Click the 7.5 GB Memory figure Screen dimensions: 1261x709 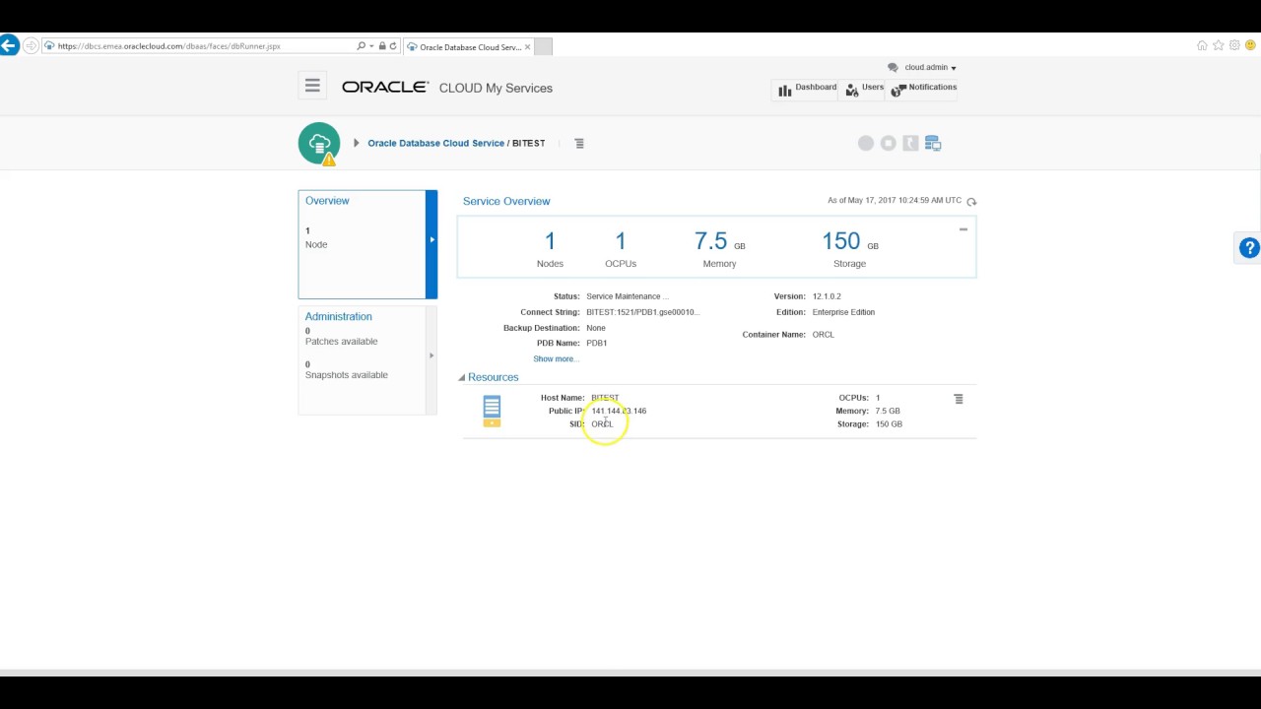[719, 241]
